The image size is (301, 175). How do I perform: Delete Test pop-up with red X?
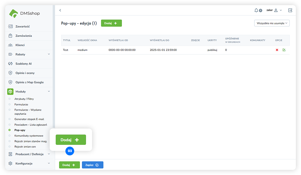tap(277, 50)
